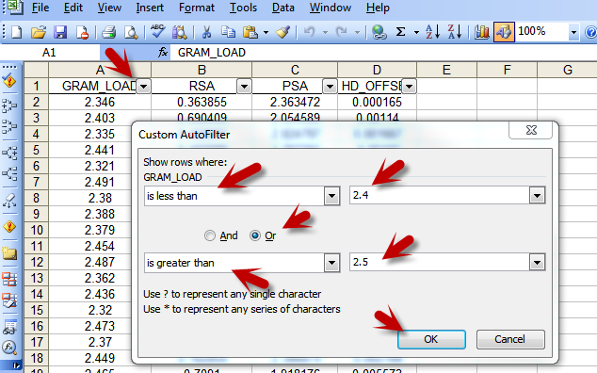Expand the 'is less than' operator dropdown

tap(332, 196)
